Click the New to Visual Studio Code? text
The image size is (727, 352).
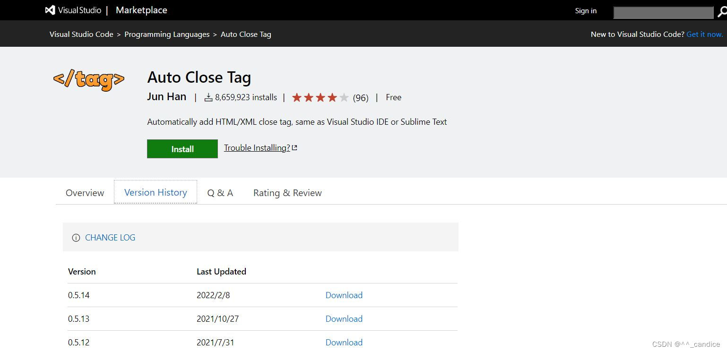(637, 34)
